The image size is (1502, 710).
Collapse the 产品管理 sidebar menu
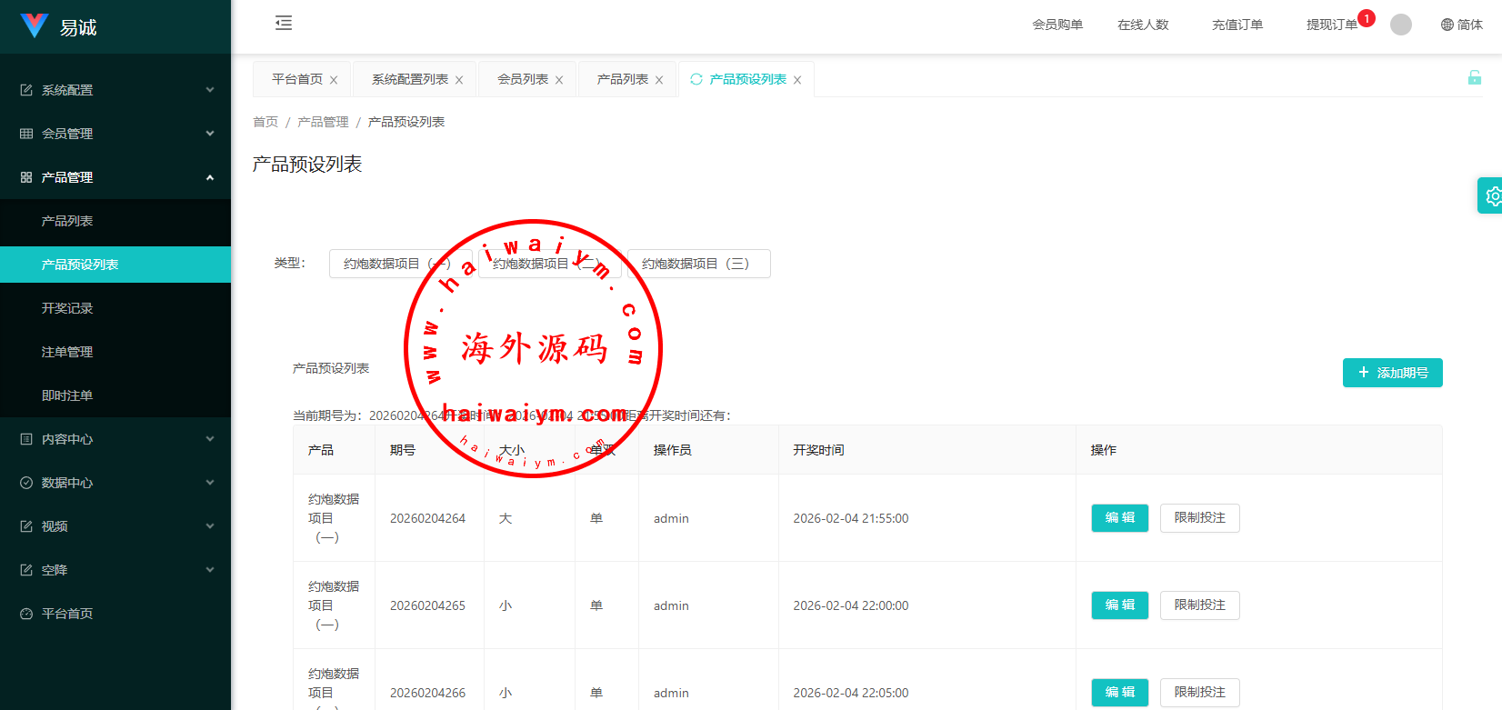(x=115, y=177)
